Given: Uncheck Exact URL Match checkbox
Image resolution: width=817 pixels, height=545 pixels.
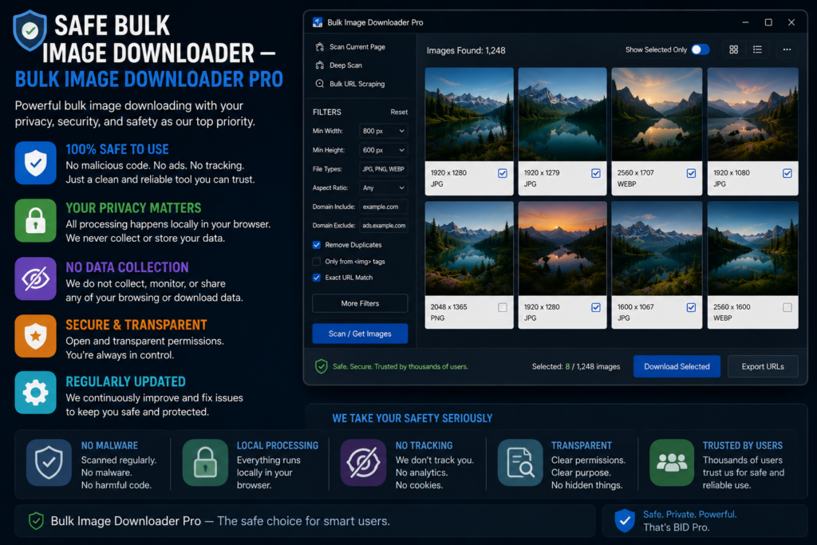Looking at the screenshot, I should (x=316, y=278).
